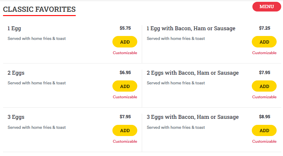This screenshot has width=283, height=156.
Task: Add 1 Egg to the order
Action: (x=125, y=42)
